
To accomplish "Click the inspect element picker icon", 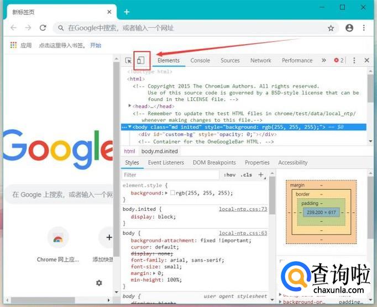I will [x=128, y=60].
